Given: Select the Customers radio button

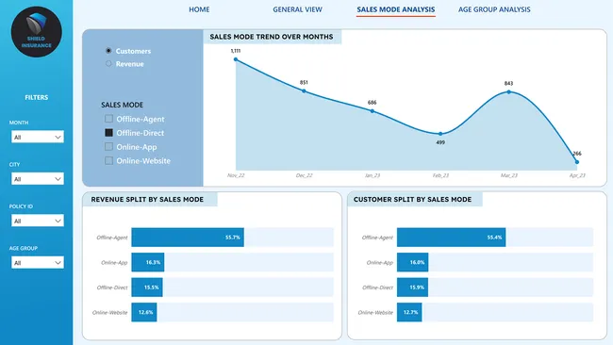Looking at the screenshot, I should point(108,51).
